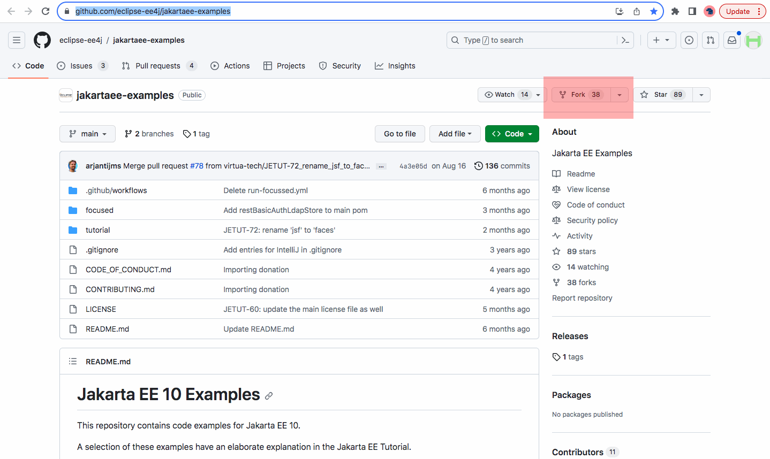Open the browser extensions puzzle icon
The width and height of the screenshot is (770, 459).
[x=675, y=11]
